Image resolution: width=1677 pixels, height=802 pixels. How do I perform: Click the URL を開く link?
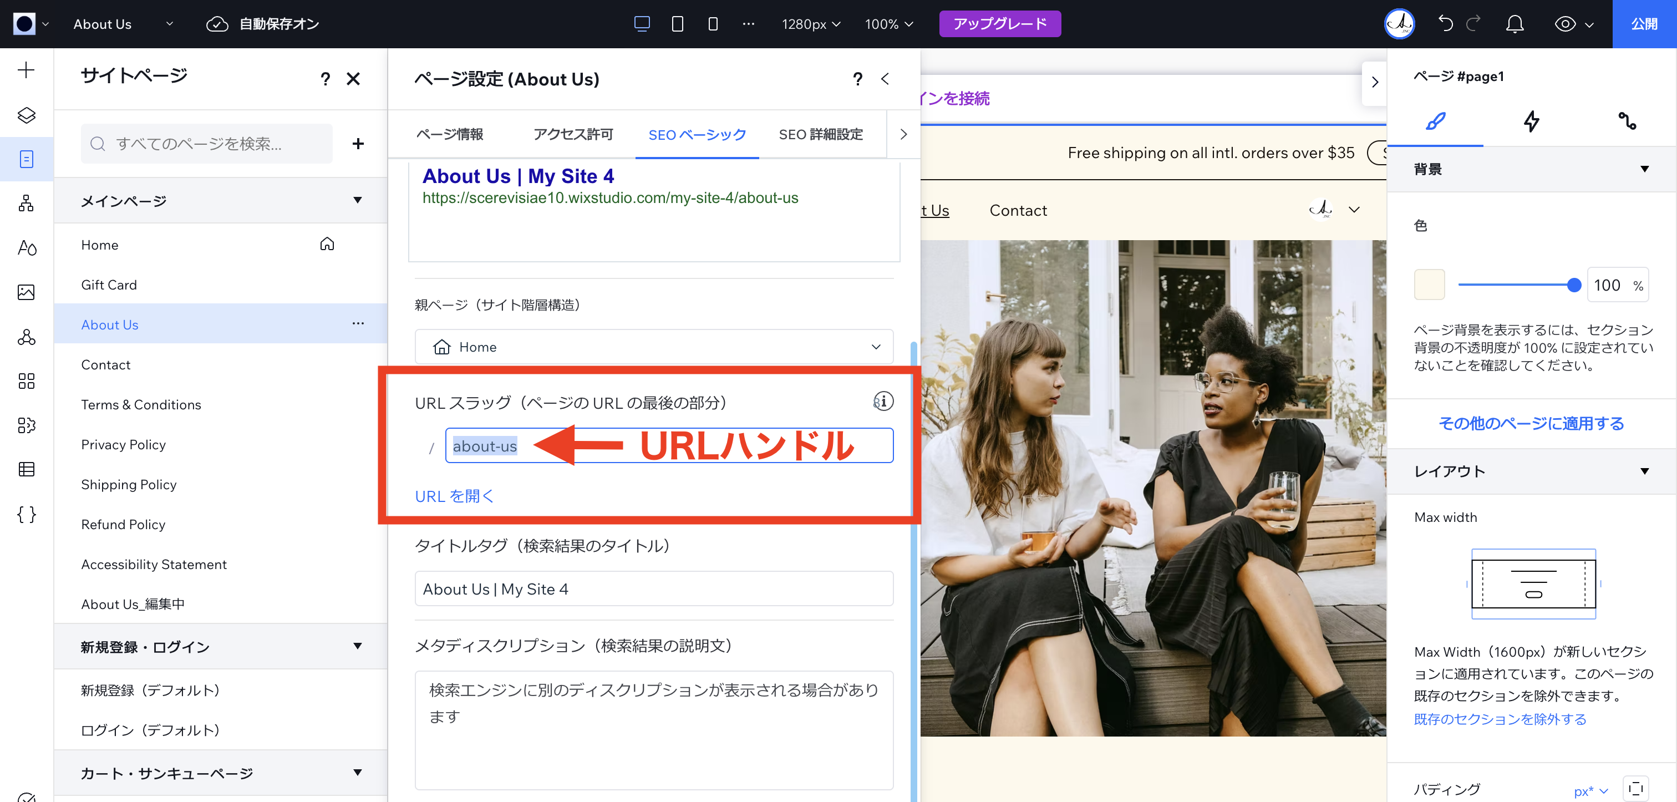click(x=454, y=495)
